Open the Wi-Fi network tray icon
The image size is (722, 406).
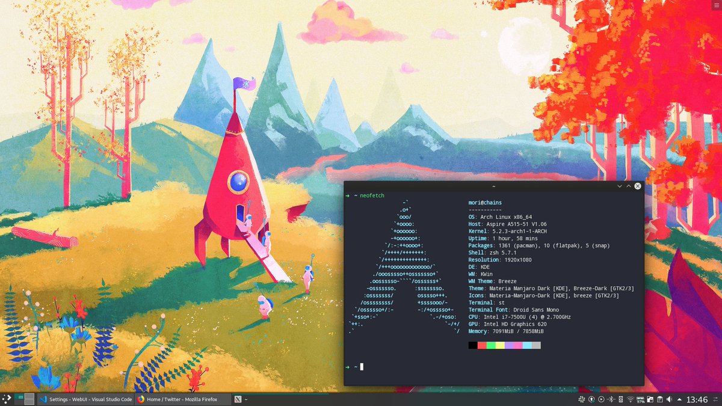[631, 399]
